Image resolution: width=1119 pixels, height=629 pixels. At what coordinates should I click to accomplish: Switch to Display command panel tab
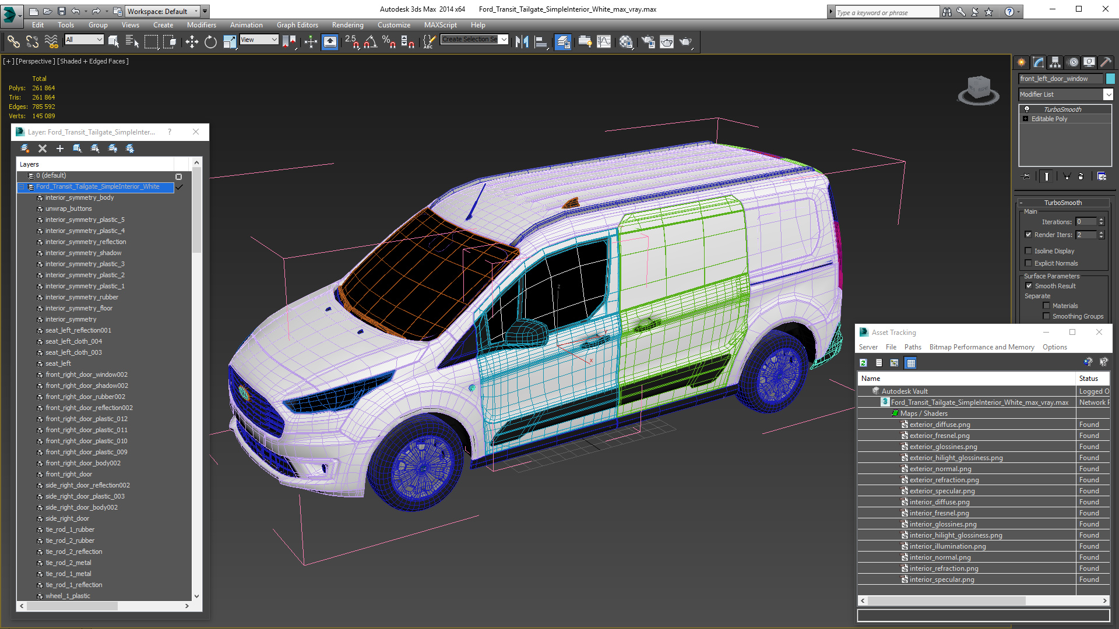[1089, 62]
